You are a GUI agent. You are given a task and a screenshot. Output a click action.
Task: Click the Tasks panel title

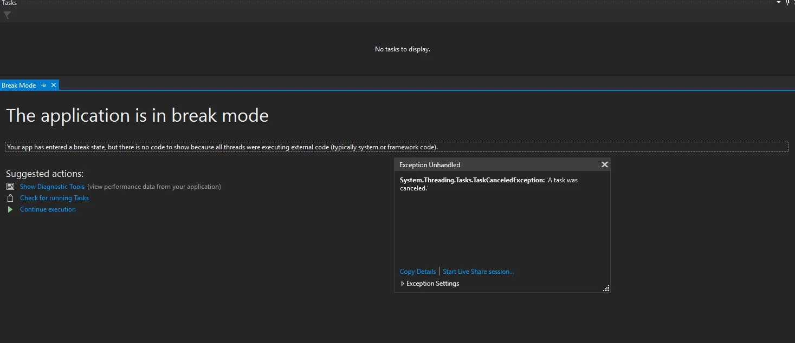click(x=10, y=3)
